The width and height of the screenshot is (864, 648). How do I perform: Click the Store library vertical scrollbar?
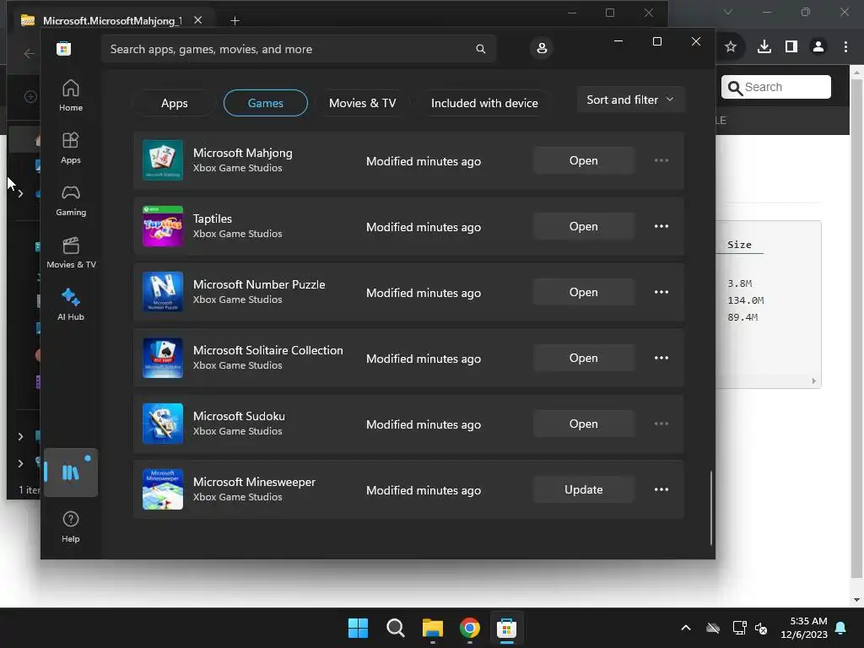pos(710,507)
